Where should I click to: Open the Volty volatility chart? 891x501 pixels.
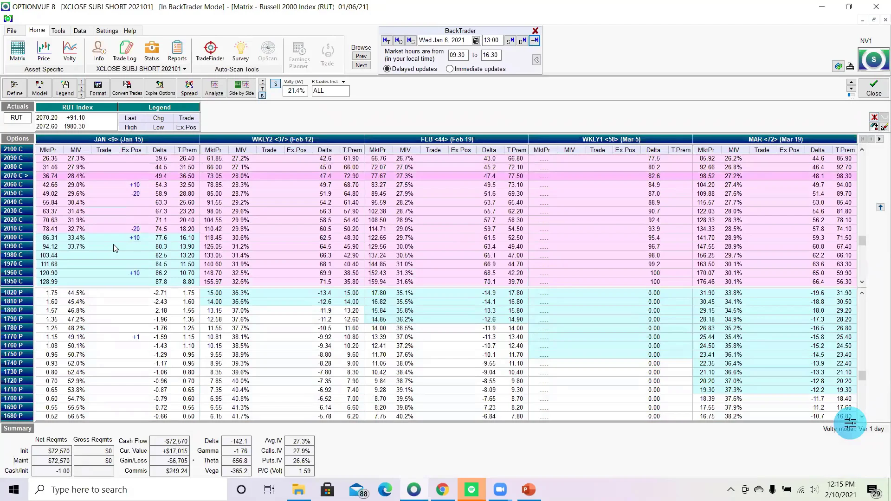[70, 51]
